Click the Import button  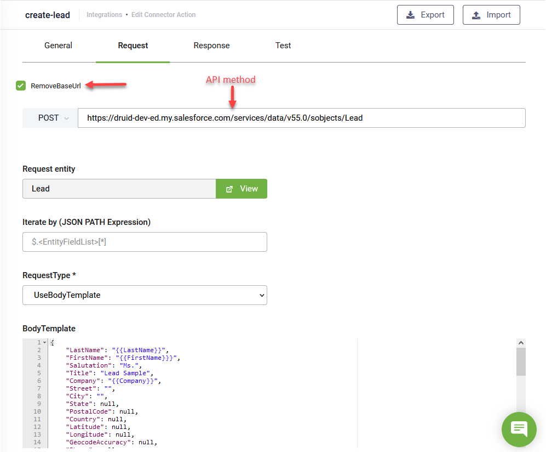point(491,15)
